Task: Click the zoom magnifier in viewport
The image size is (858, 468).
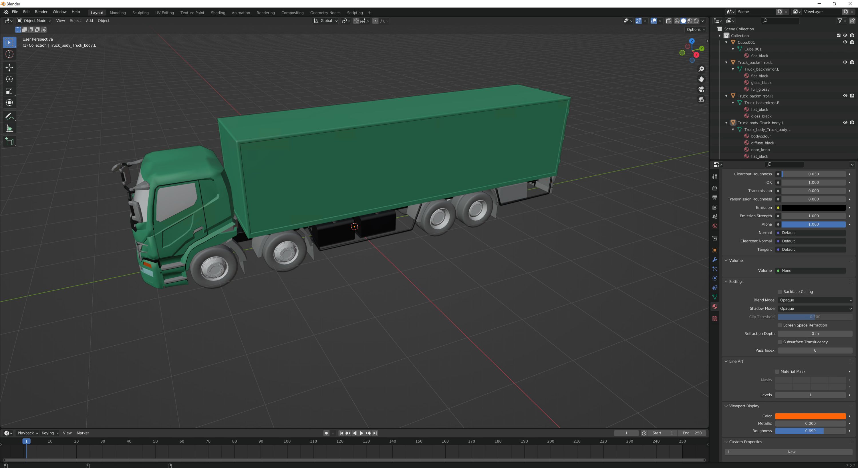Action: coord(701,69)
